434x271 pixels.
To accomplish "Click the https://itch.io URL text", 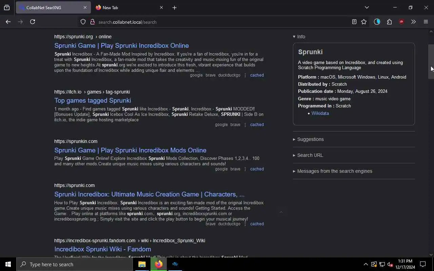I will [68, 92].
